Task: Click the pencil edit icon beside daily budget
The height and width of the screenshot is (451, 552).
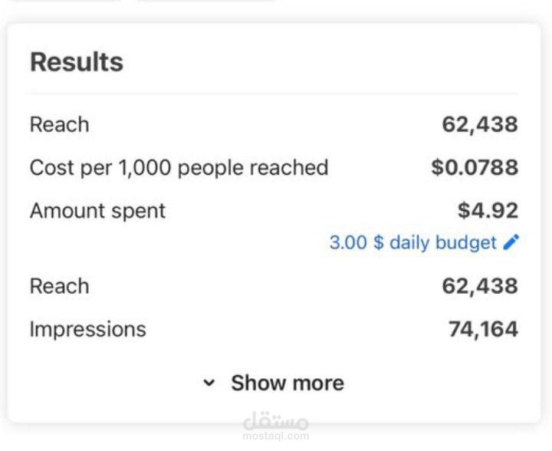Action: pos(511,243)
